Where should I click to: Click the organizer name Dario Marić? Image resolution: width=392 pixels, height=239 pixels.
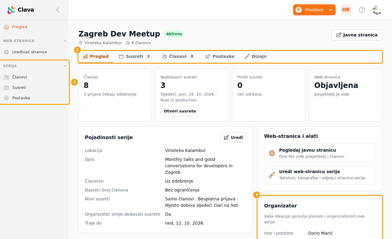coord(320,233)
